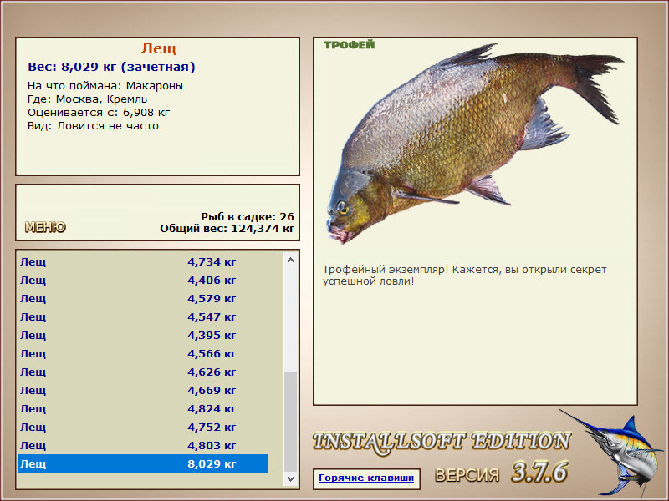Click the Общий вес: 124,374 кг text

(227, 229)
